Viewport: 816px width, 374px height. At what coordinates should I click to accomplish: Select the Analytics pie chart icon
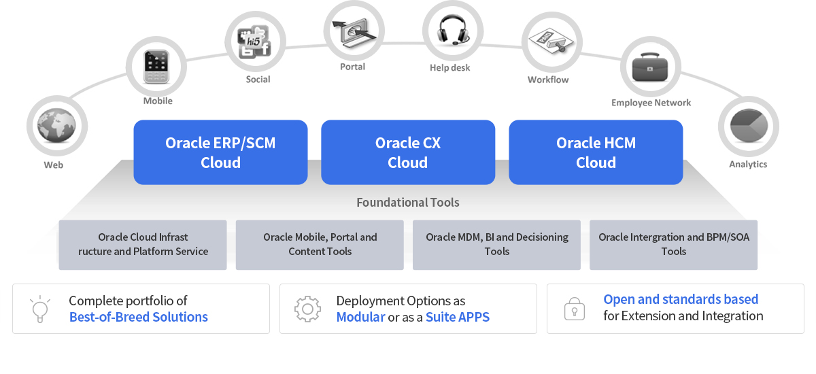click(x=749, y=126)
